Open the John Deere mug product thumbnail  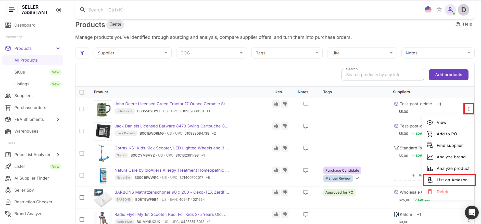coord(103,109)
